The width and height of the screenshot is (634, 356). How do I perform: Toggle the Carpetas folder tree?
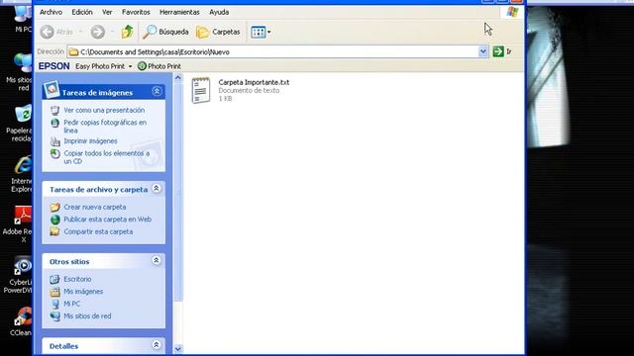[218, 32]
